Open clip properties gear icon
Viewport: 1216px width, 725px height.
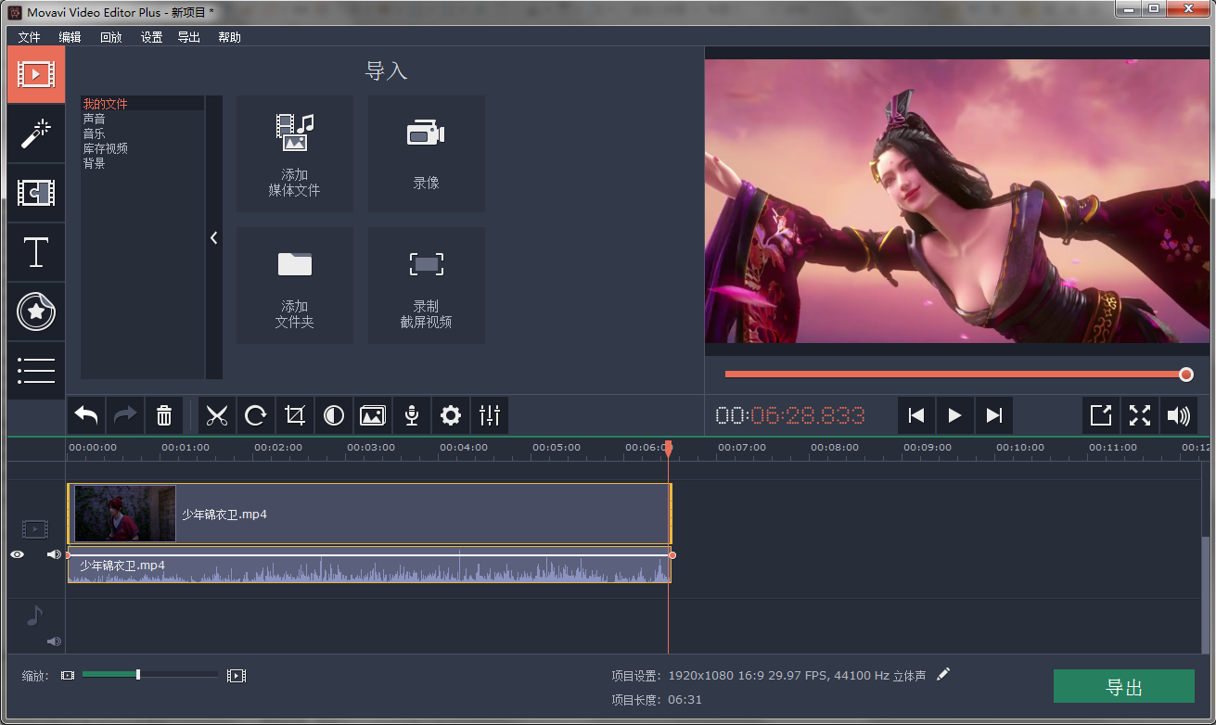451,415
